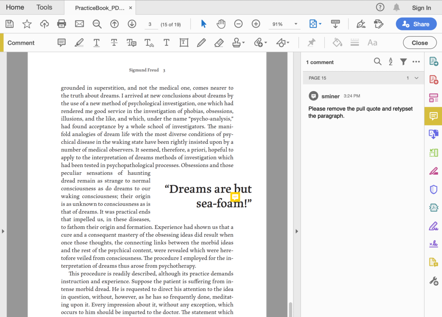Click the blue Share button

416,24
